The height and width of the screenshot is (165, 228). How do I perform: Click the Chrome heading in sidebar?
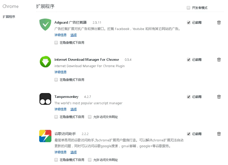point(10,6)
